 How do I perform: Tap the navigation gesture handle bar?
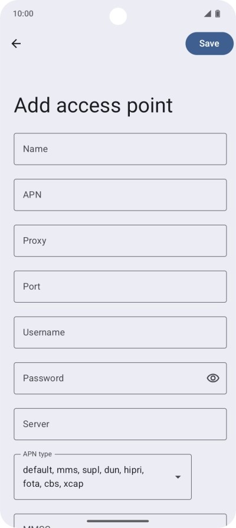pyautogui.click(x=118, y=521)
